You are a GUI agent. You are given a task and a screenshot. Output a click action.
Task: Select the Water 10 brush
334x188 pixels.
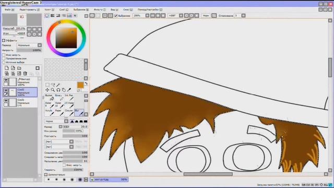tap(59, 105)
